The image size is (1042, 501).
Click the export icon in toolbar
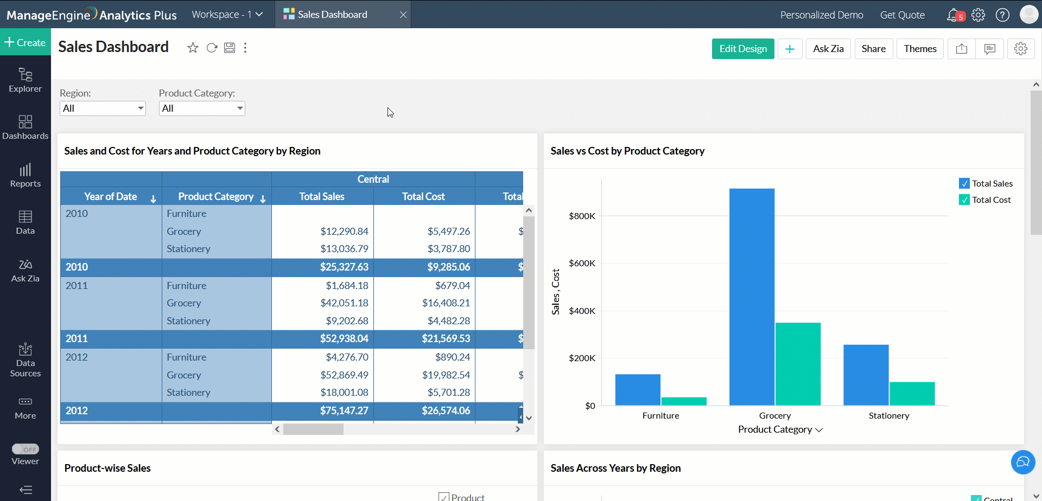[961, 49]
